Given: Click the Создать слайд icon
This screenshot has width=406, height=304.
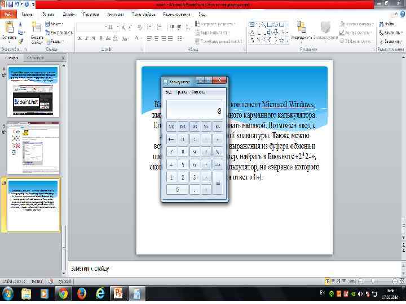Looking at the screenshot, I should point(37,28).
